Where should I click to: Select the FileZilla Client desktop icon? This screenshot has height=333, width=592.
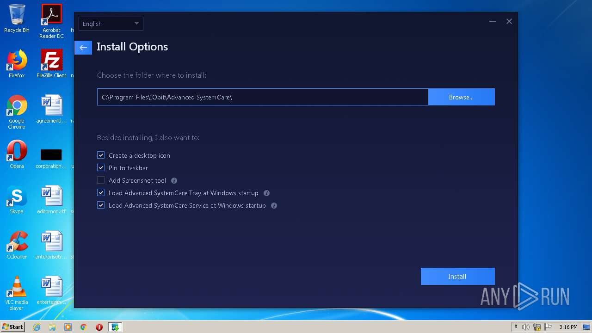tap(51, 64)
